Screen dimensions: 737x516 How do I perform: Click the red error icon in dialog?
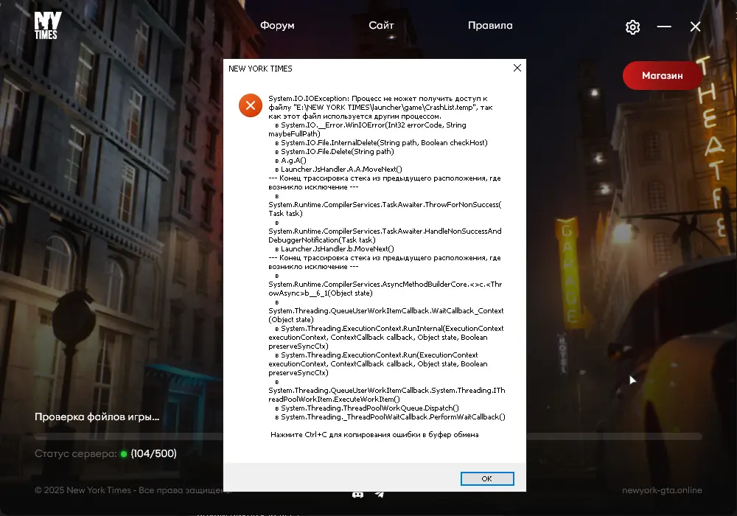coord(251,105)
